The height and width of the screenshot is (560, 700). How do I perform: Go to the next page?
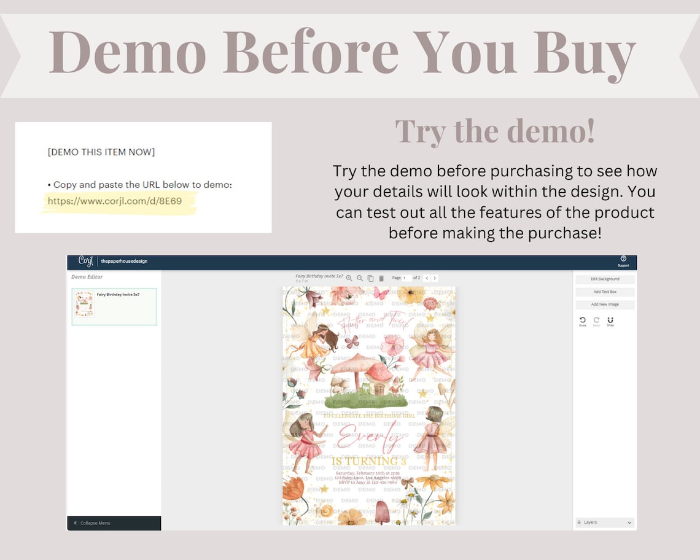[x=435, y=278]
